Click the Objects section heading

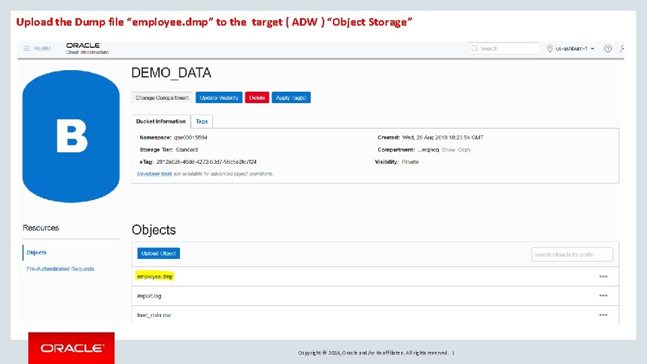point(154,230)
